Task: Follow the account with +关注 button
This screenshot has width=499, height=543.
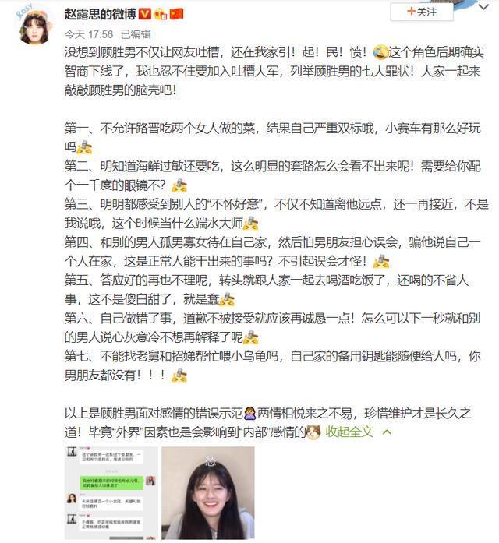Action: pos(422,12)
